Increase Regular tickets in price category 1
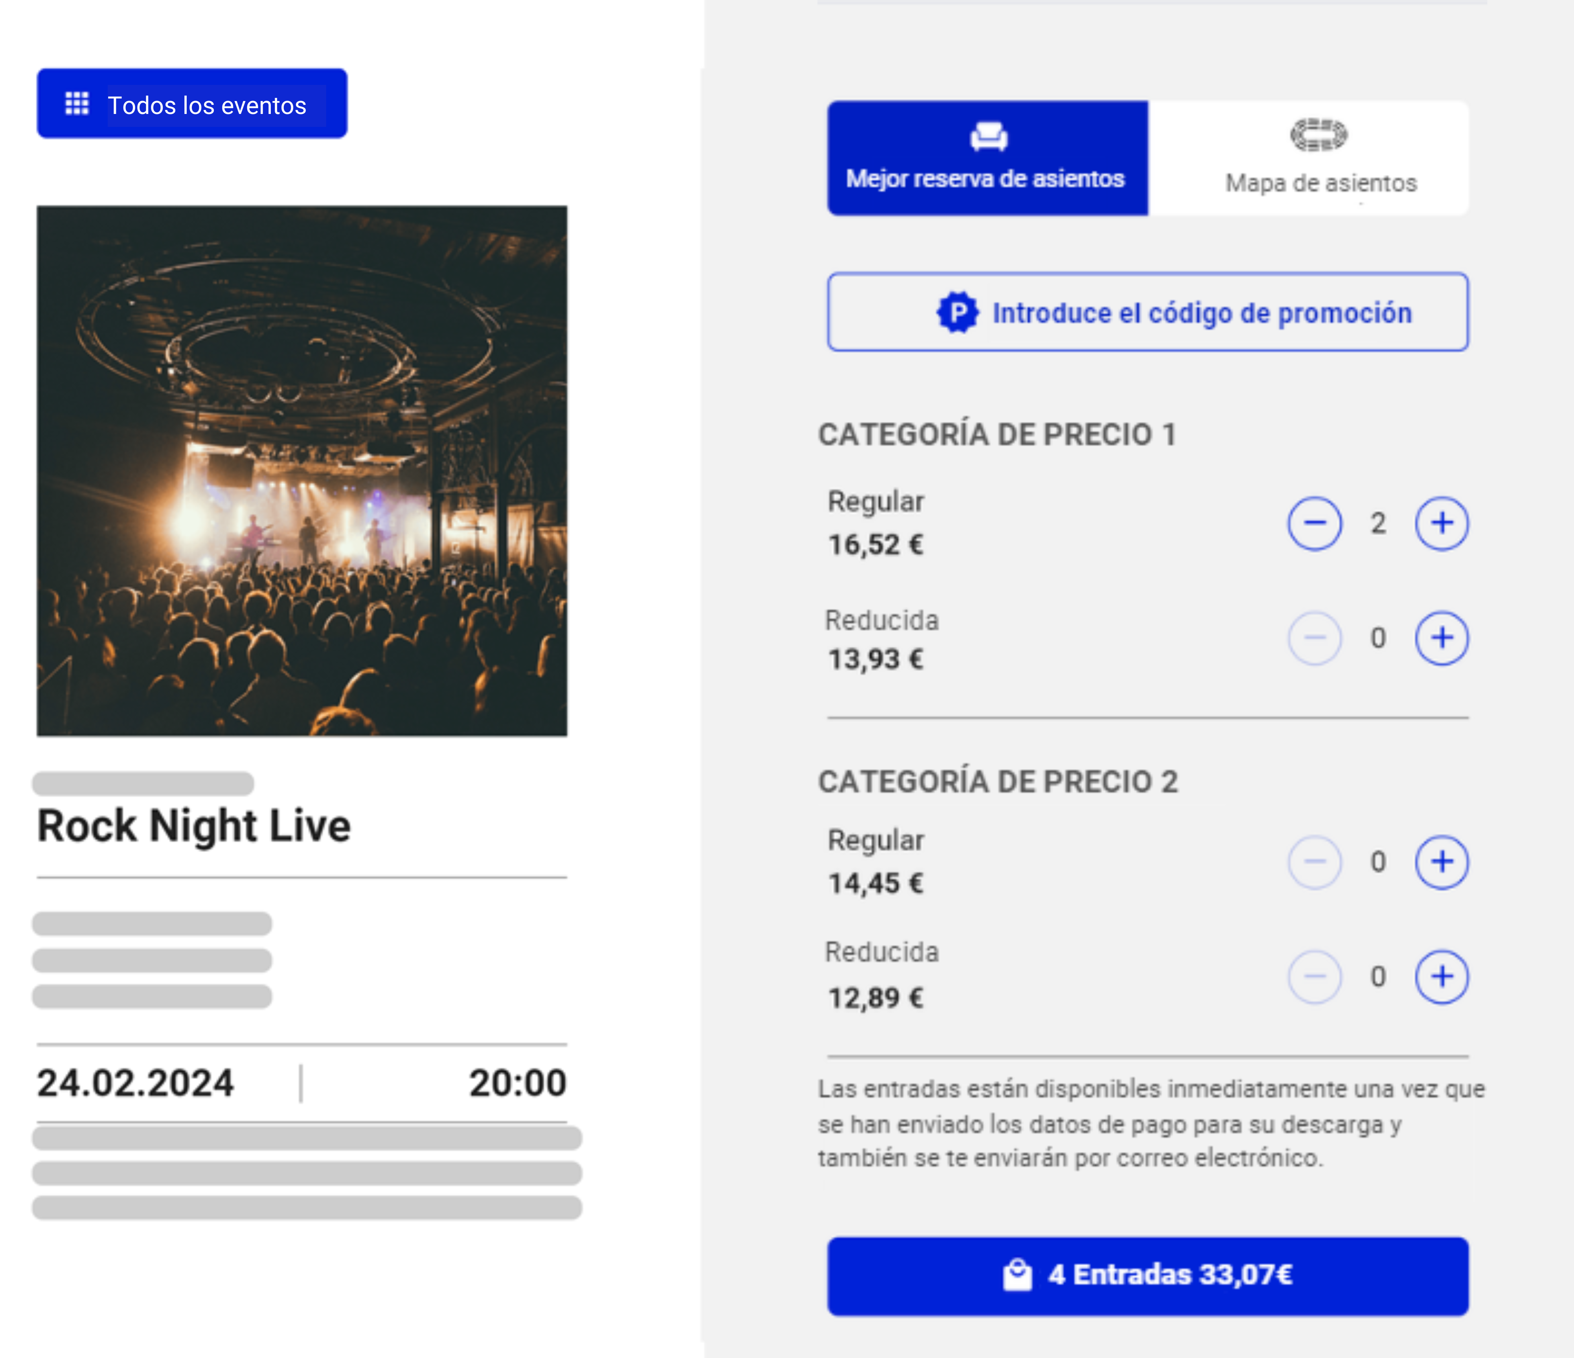 (x=1441, y=523)
